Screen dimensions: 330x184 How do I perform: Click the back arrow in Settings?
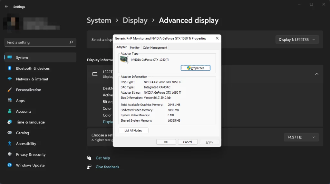(6, 6)
